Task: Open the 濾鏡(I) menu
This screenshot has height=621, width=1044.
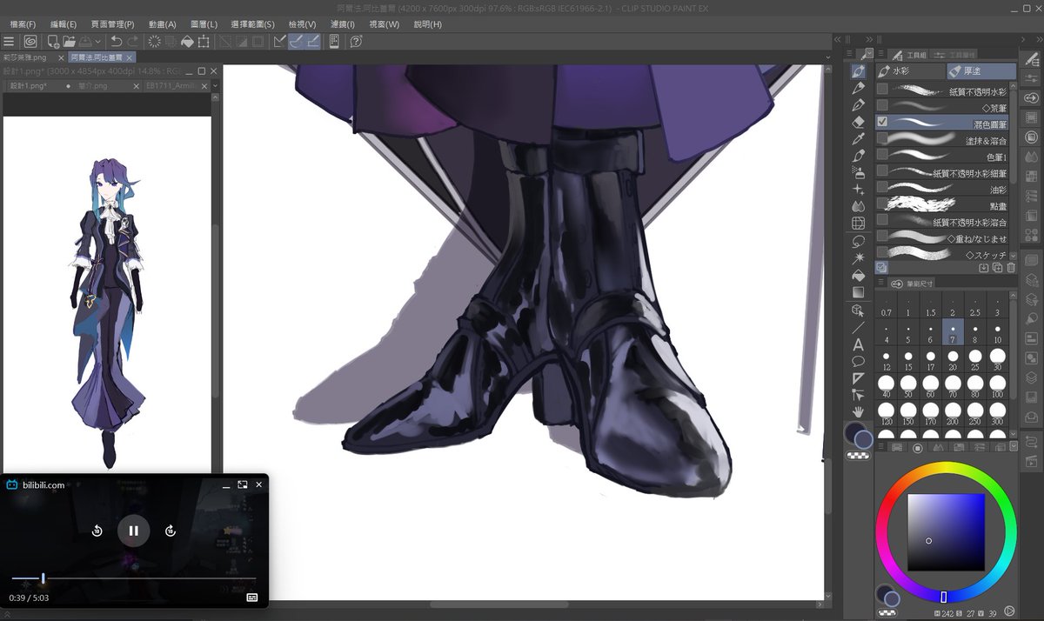Action: pyautogui.click(x=344, y=24)
